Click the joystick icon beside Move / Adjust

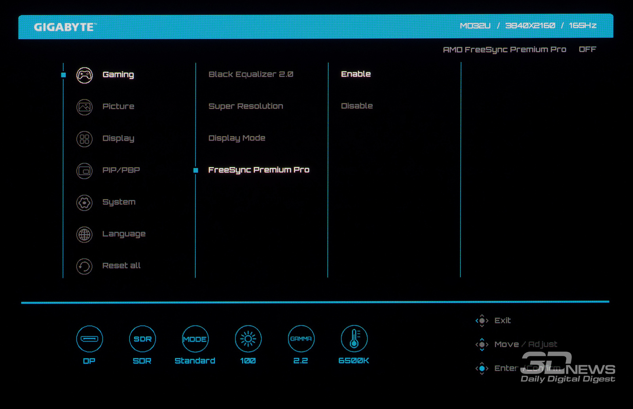pyautogui.click(x=482, y=344)
